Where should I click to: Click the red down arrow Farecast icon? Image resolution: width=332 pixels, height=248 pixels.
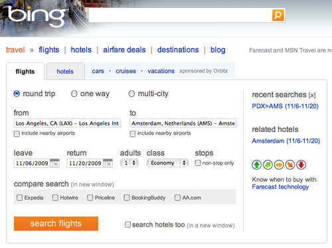pos(301,164)
